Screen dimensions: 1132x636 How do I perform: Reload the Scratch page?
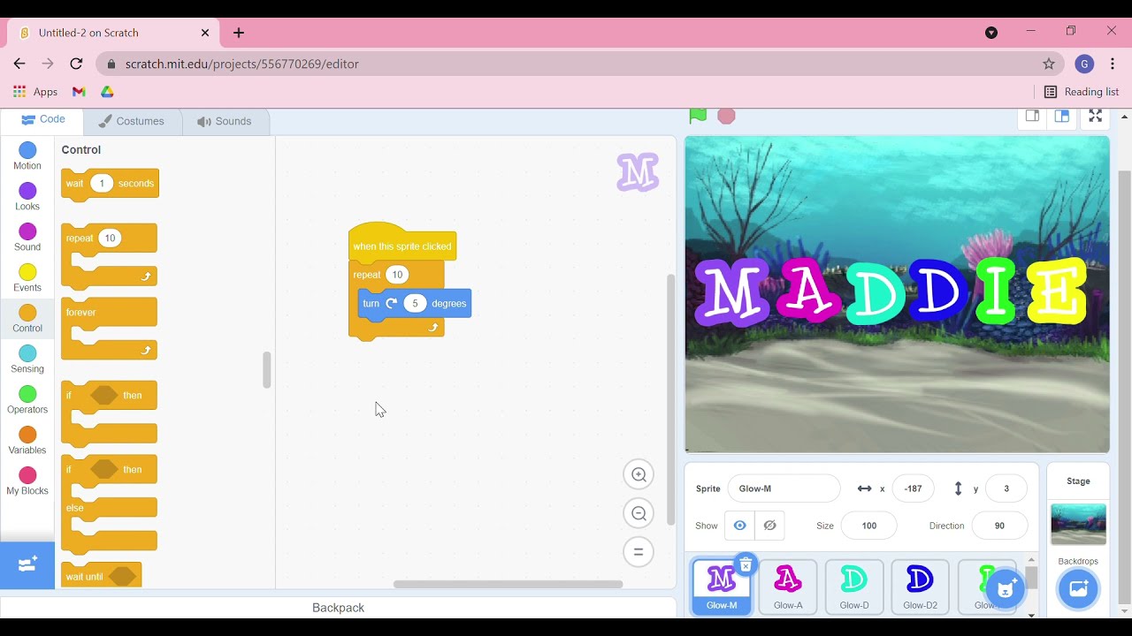click(x=76, y=64)
